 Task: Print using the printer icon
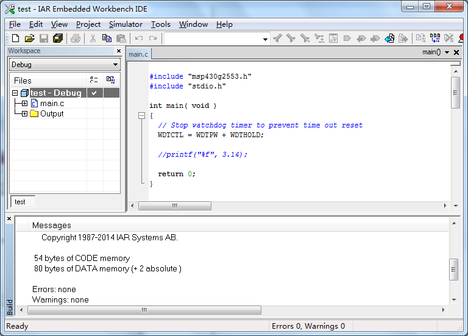coord(76,38)
